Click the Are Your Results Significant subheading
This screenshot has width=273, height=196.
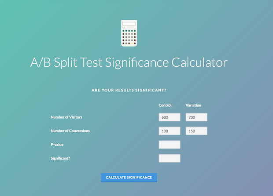pos(129,91)
